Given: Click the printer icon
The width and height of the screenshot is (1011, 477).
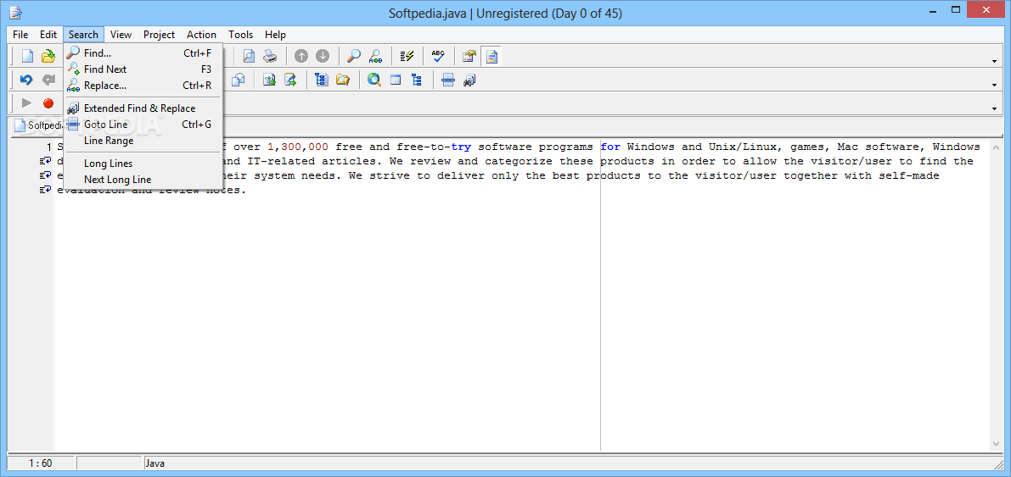Looking at the screenshot, I should coord(269,57).
